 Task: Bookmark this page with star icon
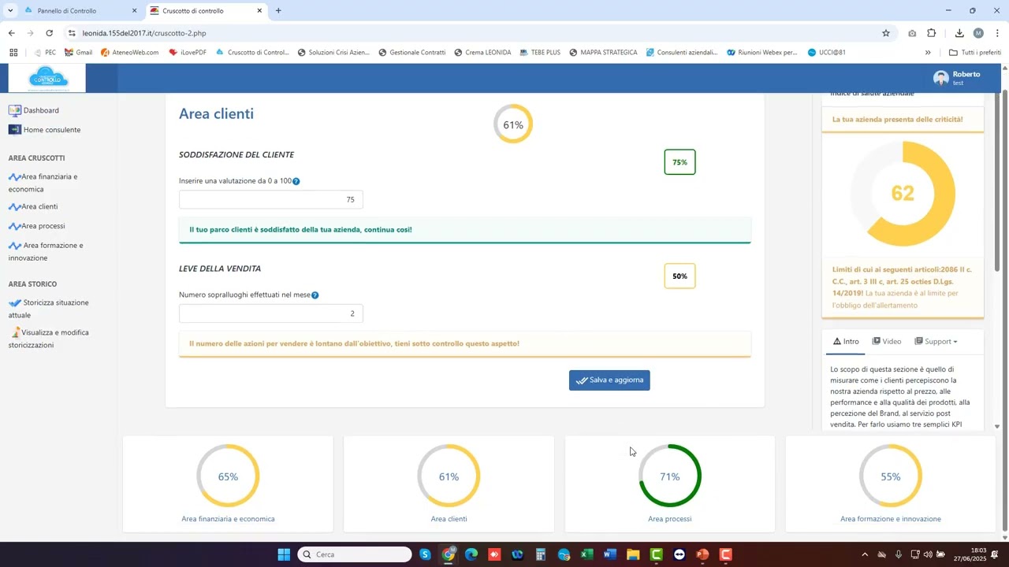(x=886, y=33)
